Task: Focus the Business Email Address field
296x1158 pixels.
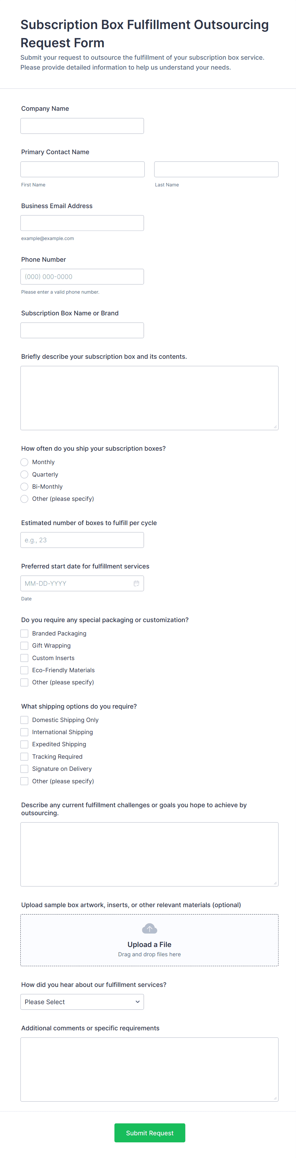Action: [x=82, y=223]
